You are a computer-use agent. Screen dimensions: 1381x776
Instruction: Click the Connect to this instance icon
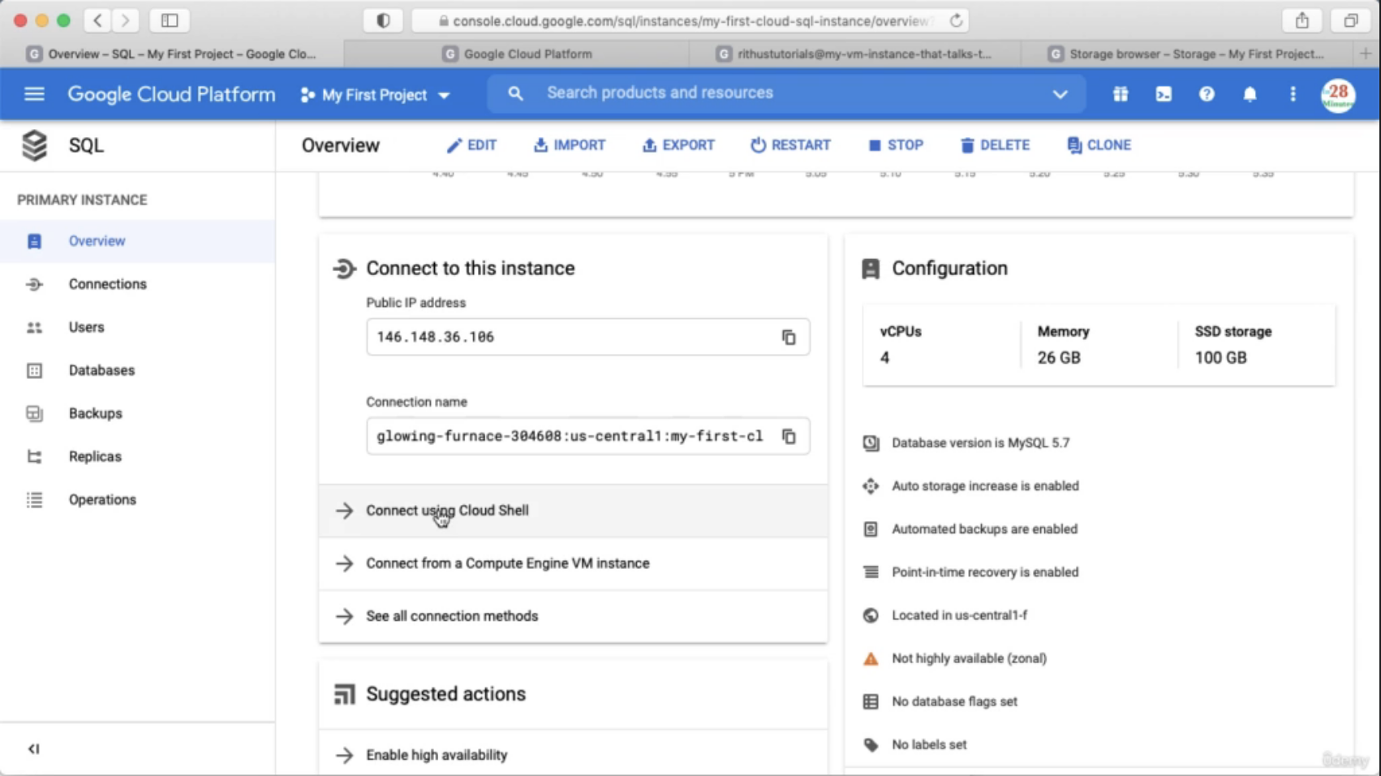[x=344, y=269]
